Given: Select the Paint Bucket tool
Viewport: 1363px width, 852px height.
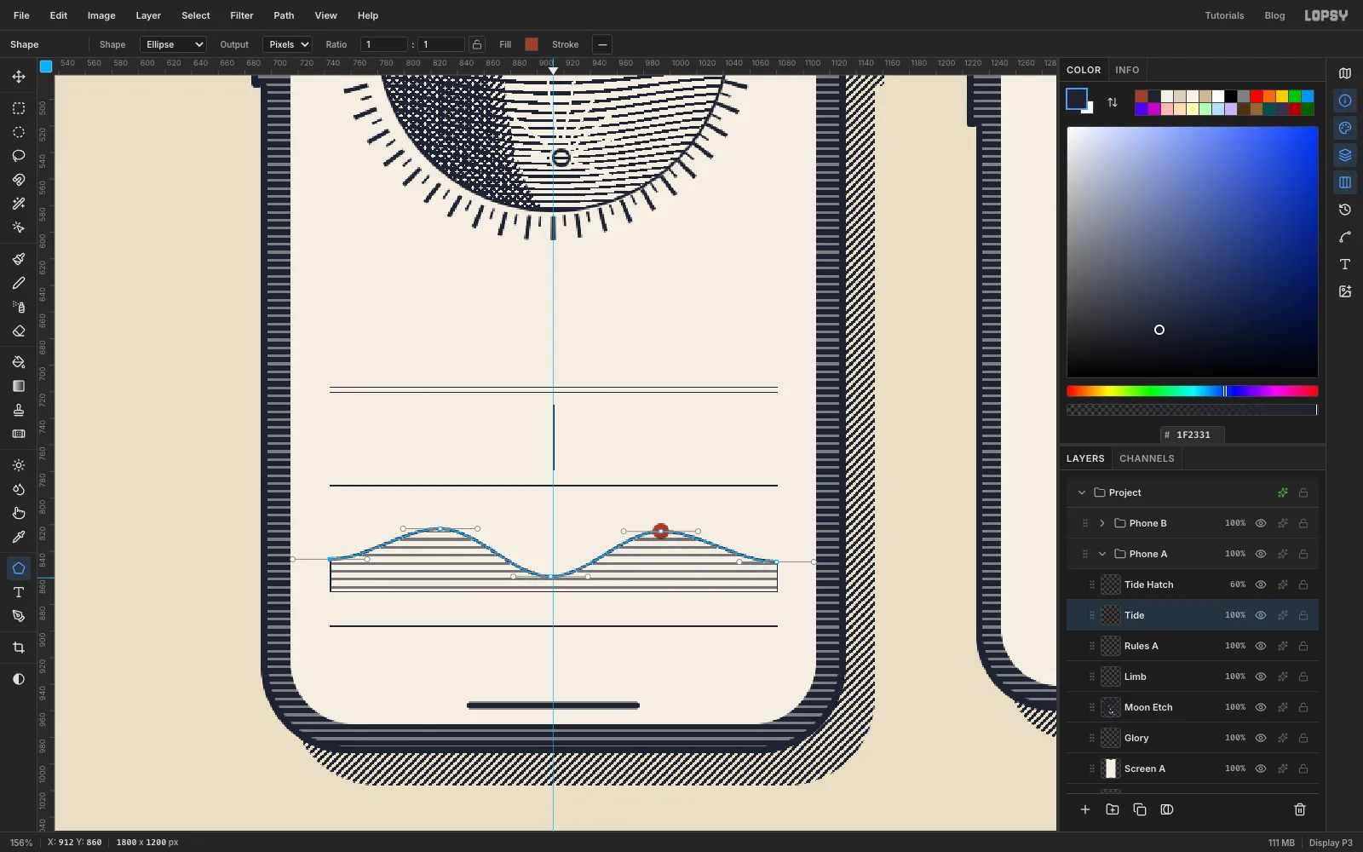Looking at the screenshot, I should click(19, 362).
